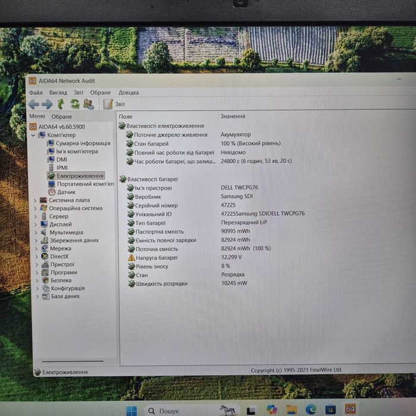Expand the Сервер tree node
Viewport: 416px width, 416px height.
coord(36,217)
